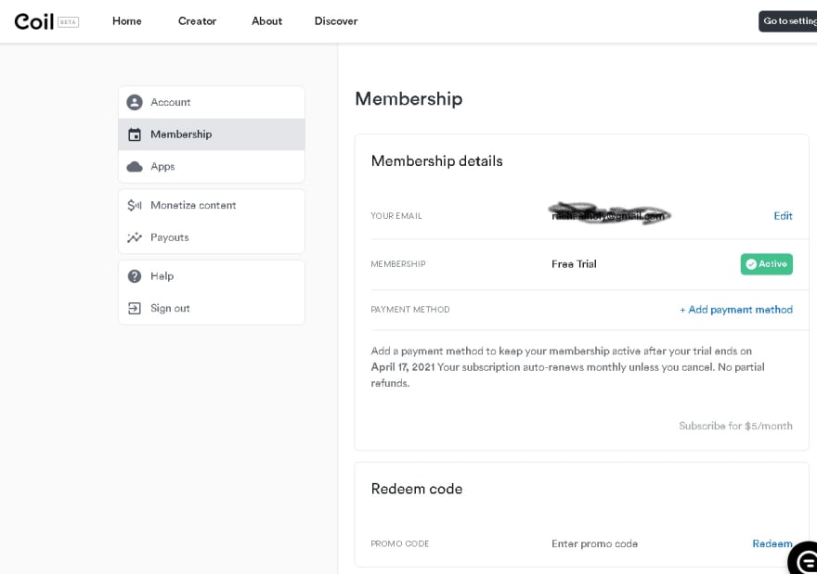Click the Payouts chart icon
The image size is (817, 574).
[x=135, y=237]
